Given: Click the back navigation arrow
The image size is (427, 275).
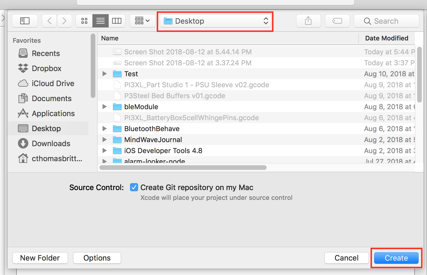Looking at the screenshot, I should 49,21.
